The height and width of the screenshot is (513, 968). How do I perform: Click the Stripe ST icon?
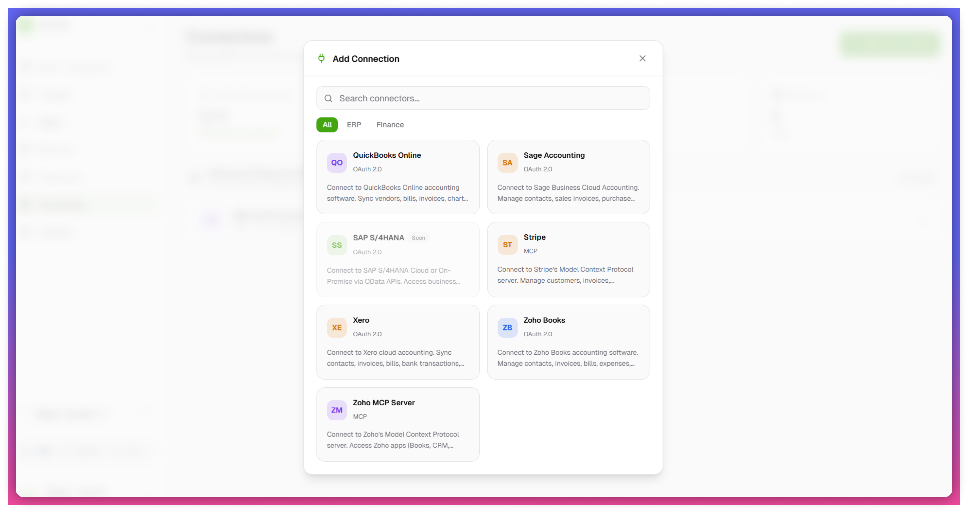tap(507, 244)
